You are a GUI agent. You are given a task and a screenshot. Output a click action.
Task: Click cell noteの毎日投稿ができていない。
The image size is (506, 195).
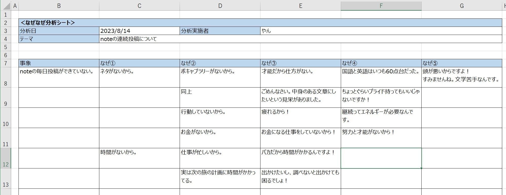click(59, 77)
